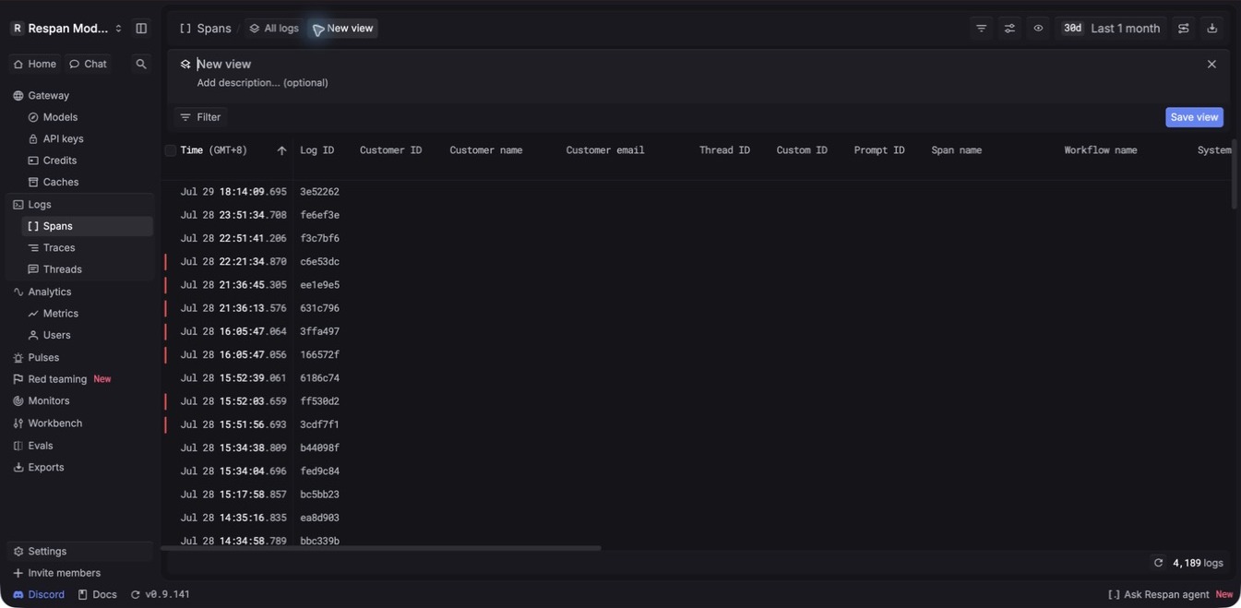Click Log ID column header
Image resolution: width=1241 pixels, height=608 pixels.
tap(317, 150)
